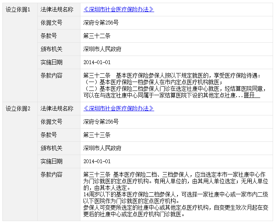The width and height of the screenshot is (275, 223).
Task: Click the 设立依据1 row header
Action: coord(18,9)
